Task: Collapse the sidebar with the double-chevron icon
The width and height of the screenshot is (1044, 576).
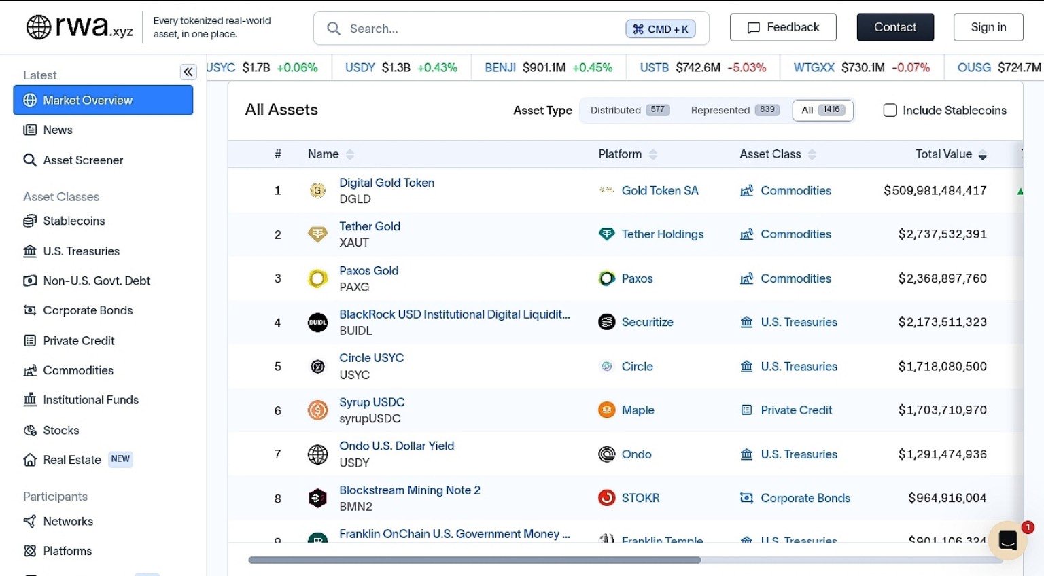Action: click(188, 72)
